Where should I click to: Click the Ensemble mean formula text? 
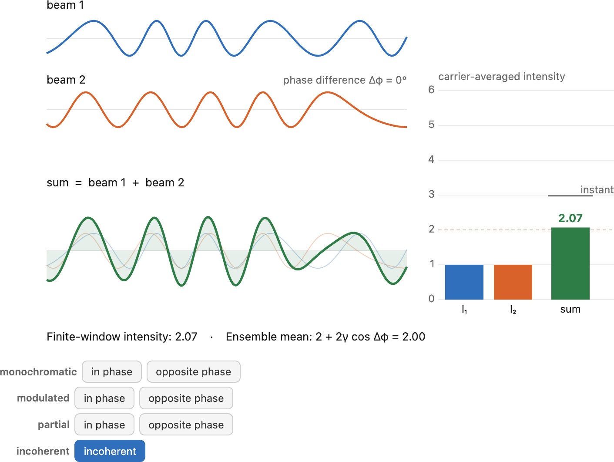pos(325,337)
